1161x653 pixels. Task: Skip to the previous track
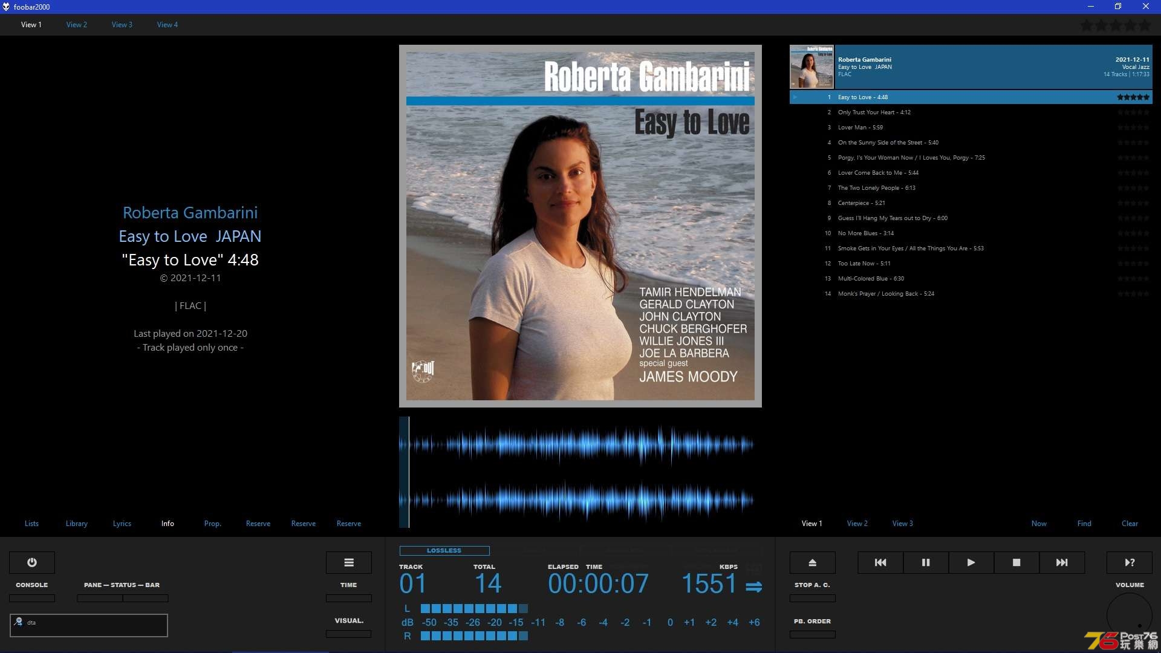point(880,562)
